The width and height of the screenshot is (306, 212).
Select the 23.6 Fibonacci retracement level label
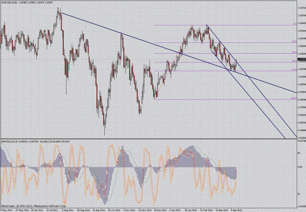[x=294, y=41]
